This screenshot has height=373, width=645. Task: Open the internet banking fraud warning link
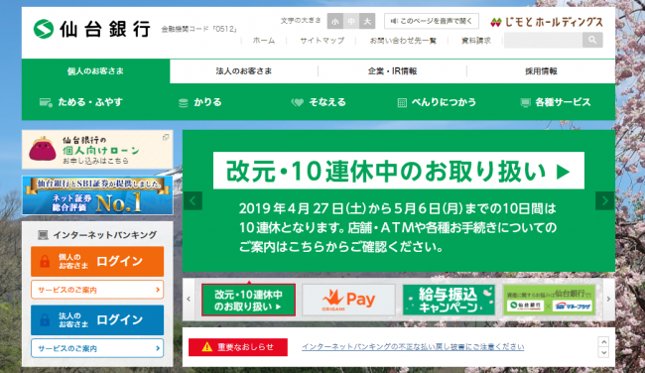click(x=413, y=346)
